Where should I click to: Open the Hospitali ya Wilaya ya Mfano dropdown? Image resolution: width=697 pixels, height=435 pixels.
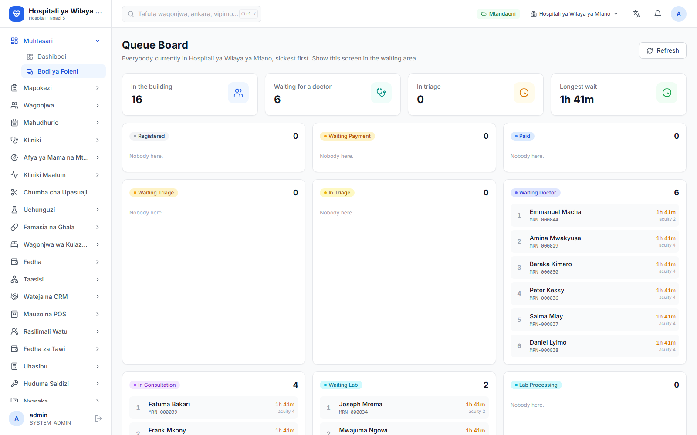point(574,14)
